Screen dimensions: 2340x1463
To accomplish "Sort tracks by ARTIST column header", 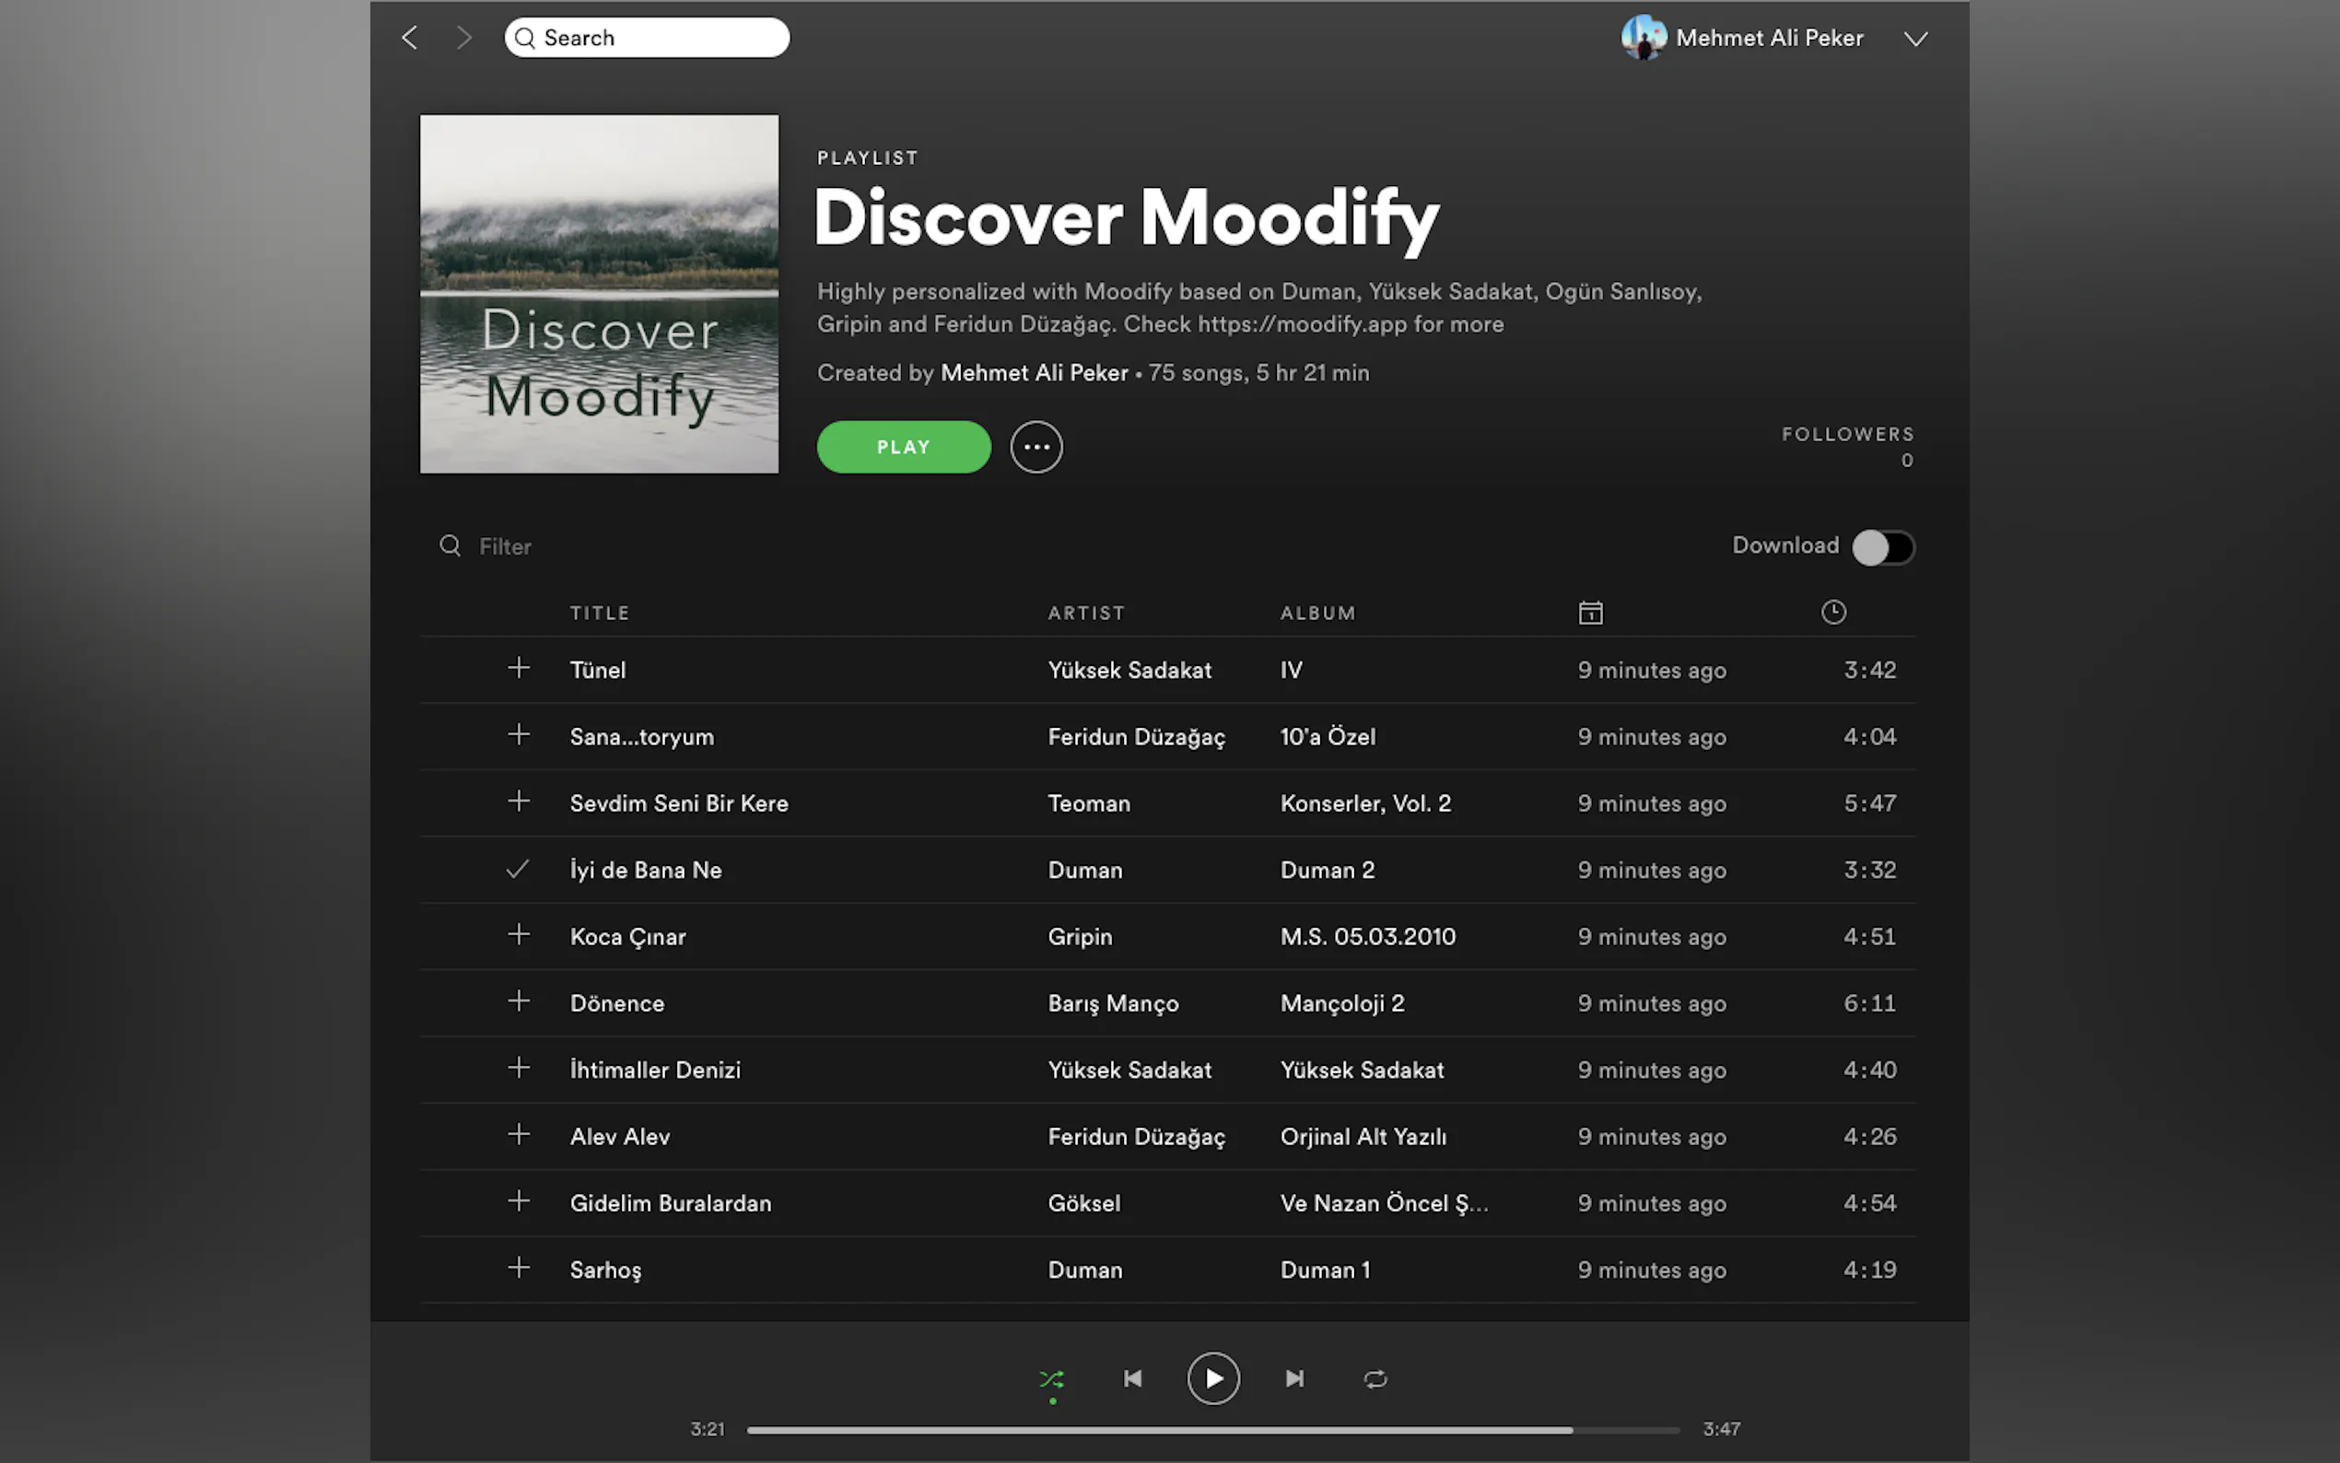I will coord(1086,614).
